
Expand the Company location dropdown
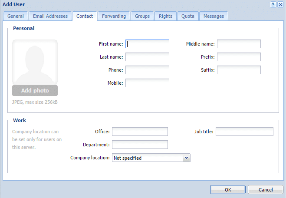coord(187,158)
